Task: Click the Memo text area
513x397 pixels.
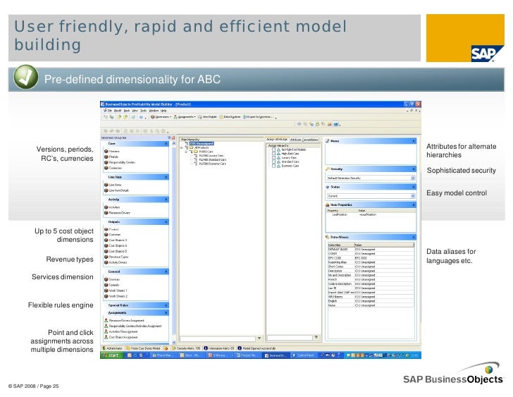Action: (371, 154)
